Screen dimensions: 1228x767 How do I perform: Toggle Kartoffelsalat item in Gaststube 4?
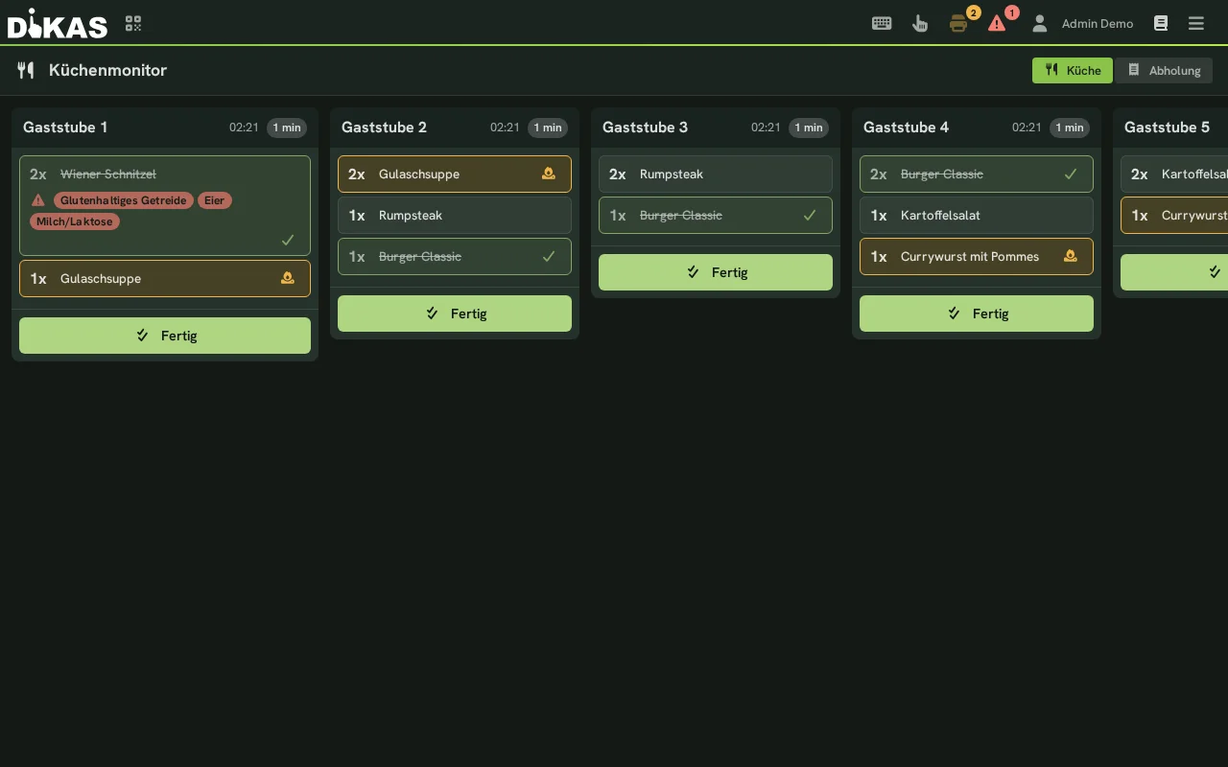(x=977, y=215)
